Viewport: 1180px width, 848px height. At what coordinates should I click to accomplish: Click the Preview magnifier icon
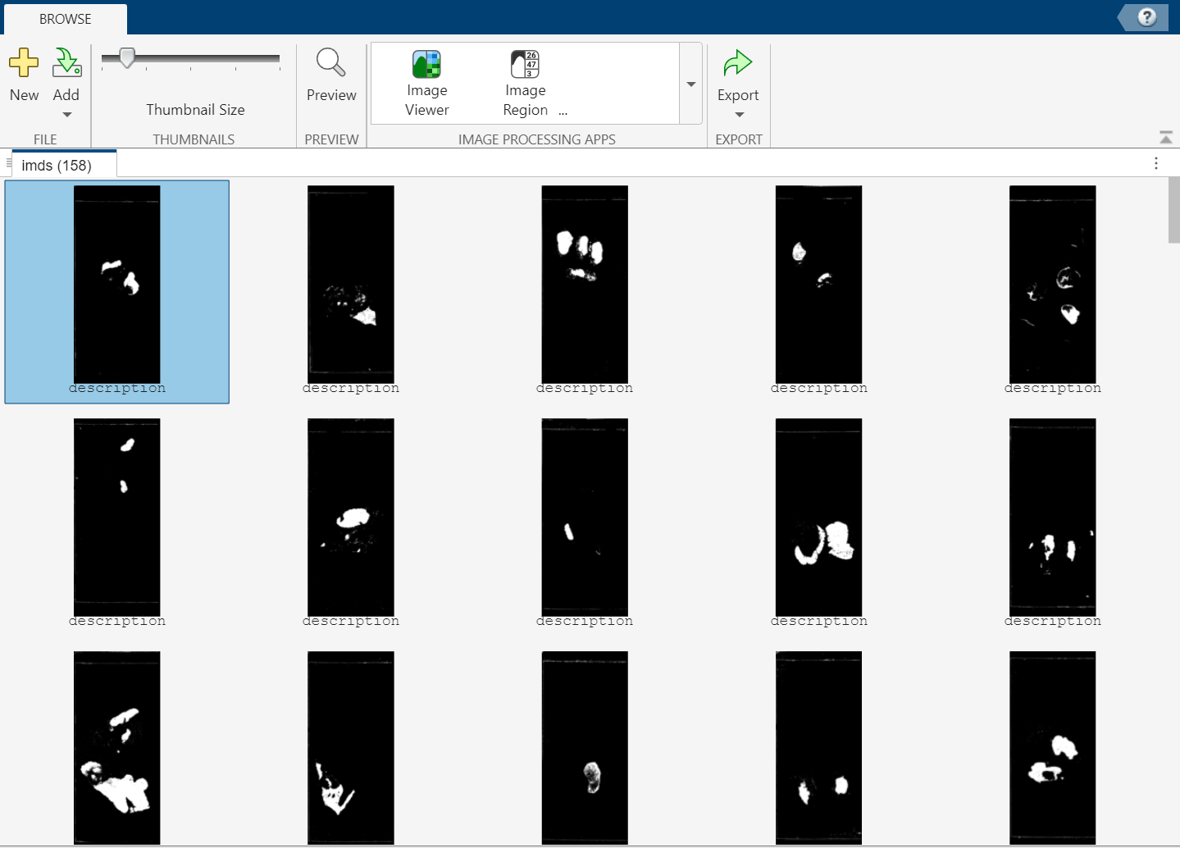(330, 62)
